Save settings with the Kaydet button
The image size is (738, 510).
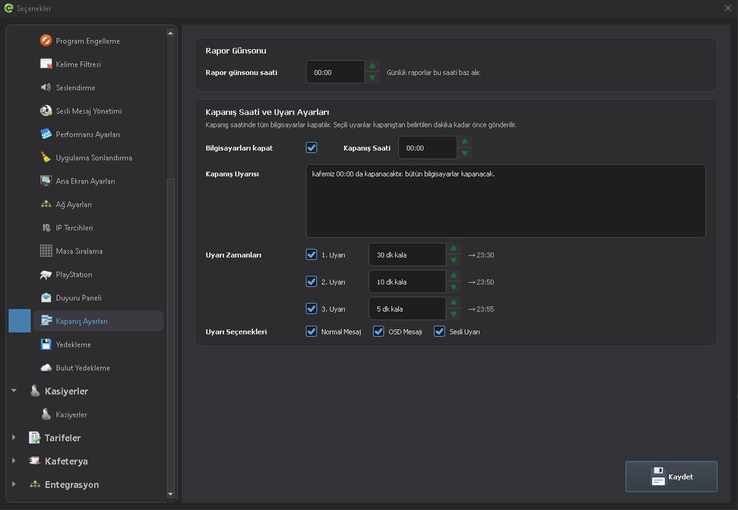(671, 477)
